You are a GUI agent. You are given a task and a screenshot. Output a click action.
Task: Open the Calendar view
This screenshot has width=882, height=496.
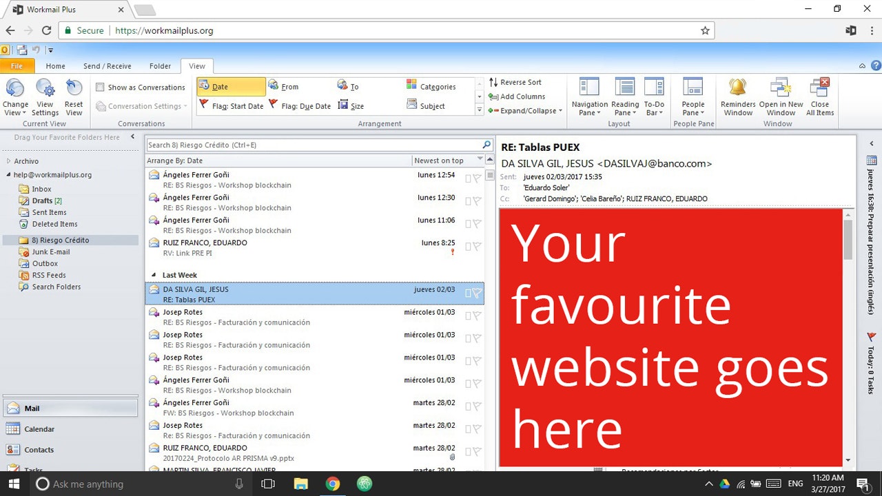(x=40, y=428)
